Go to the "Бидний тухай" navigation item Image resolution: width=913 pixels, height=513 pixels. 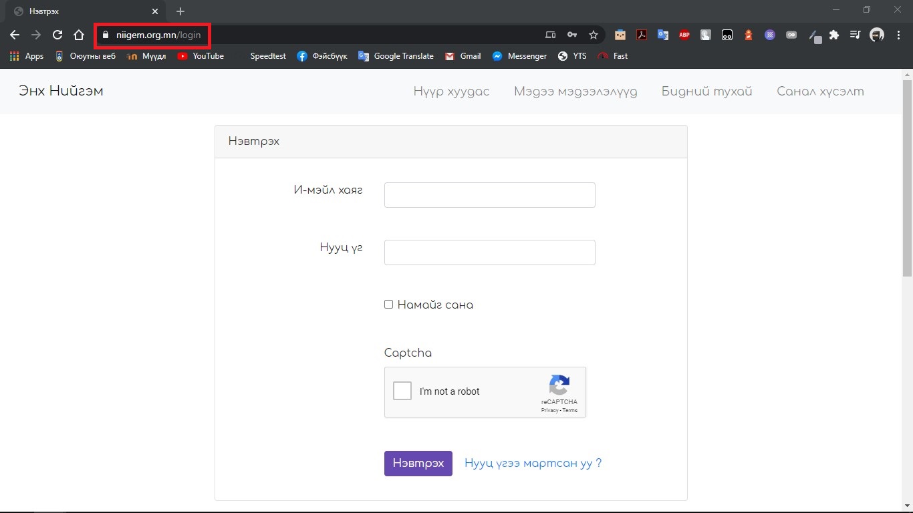(x=706, y=92)
